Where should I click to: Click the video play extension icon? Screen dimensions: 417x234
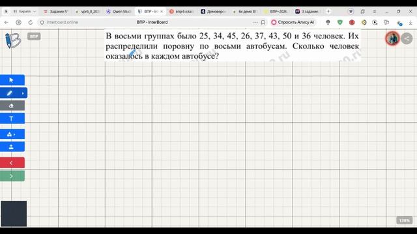375,23
